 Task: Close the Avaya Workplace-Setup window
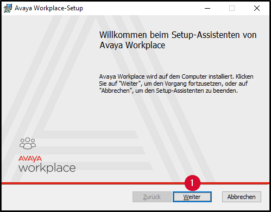click(x=257, y=8)
